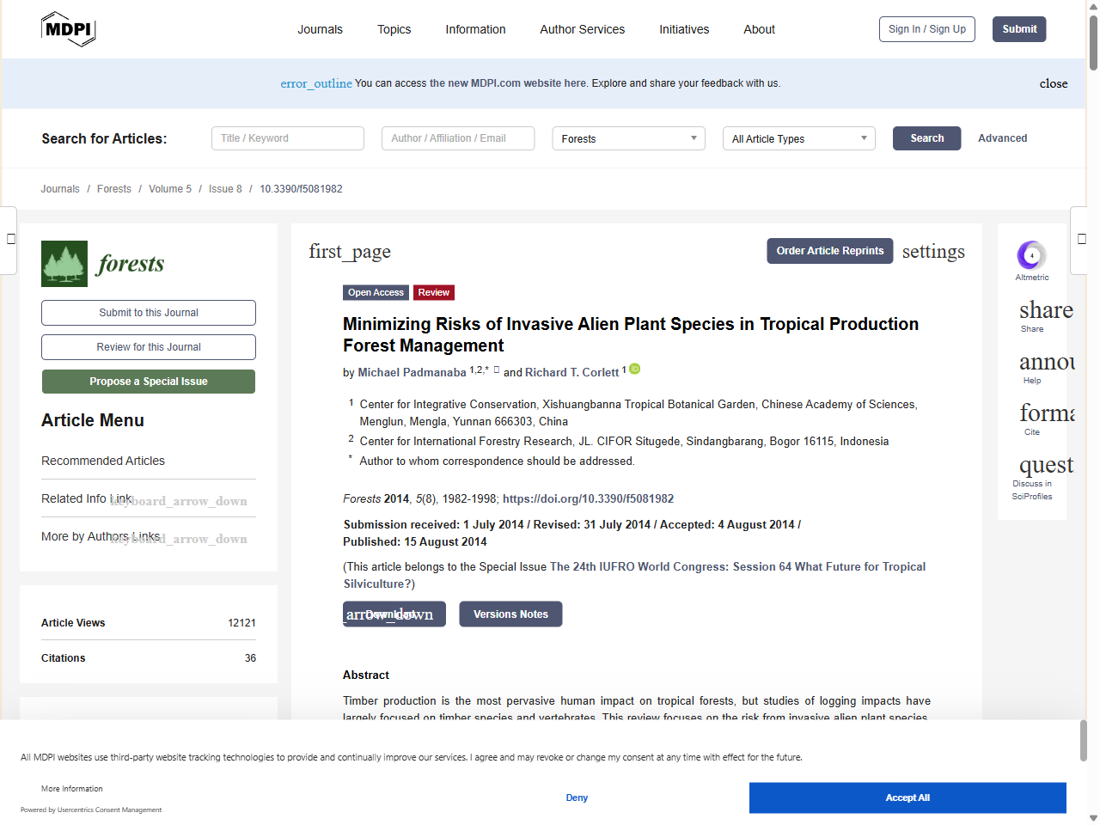Open the Download dropdown button
The image size is (1100, 825).
394,614
